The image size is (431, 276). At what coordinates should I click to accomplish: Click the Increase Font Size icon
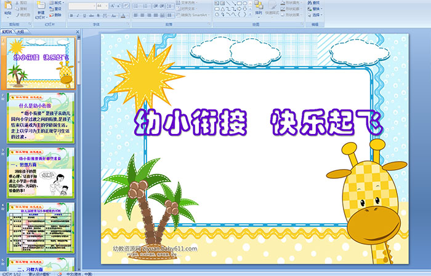click(112, 6)
